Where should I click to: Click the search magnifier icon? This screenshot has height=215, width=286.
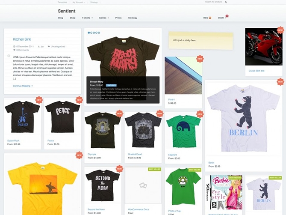coord(226,2)
